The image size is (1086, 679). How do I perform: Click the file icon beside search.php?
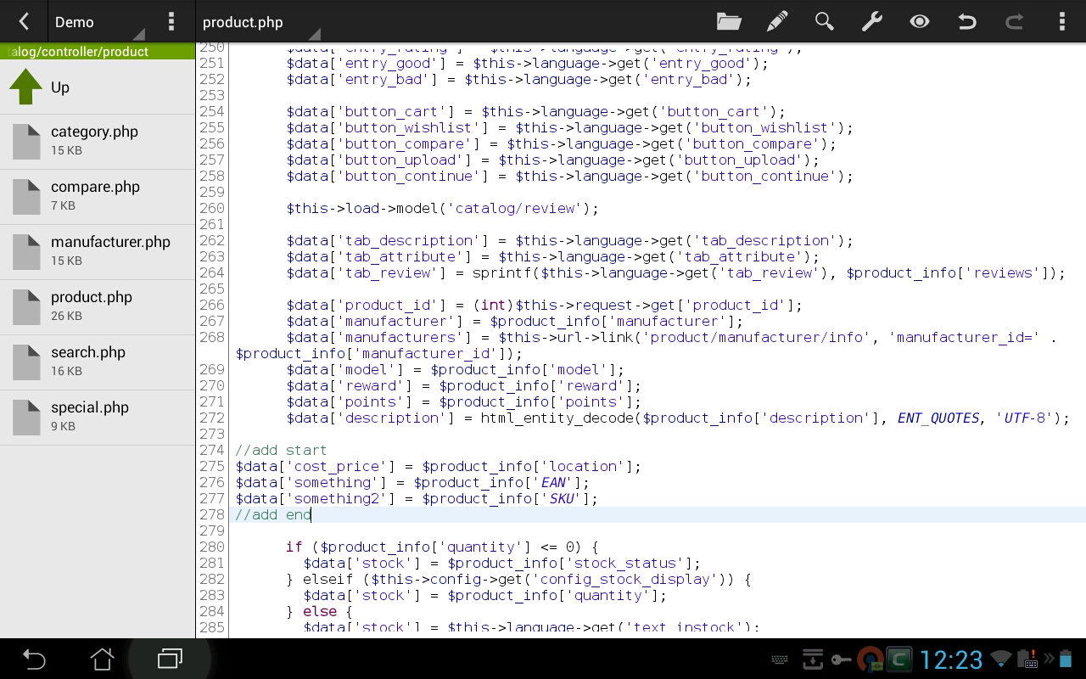[x=26, y=362]
